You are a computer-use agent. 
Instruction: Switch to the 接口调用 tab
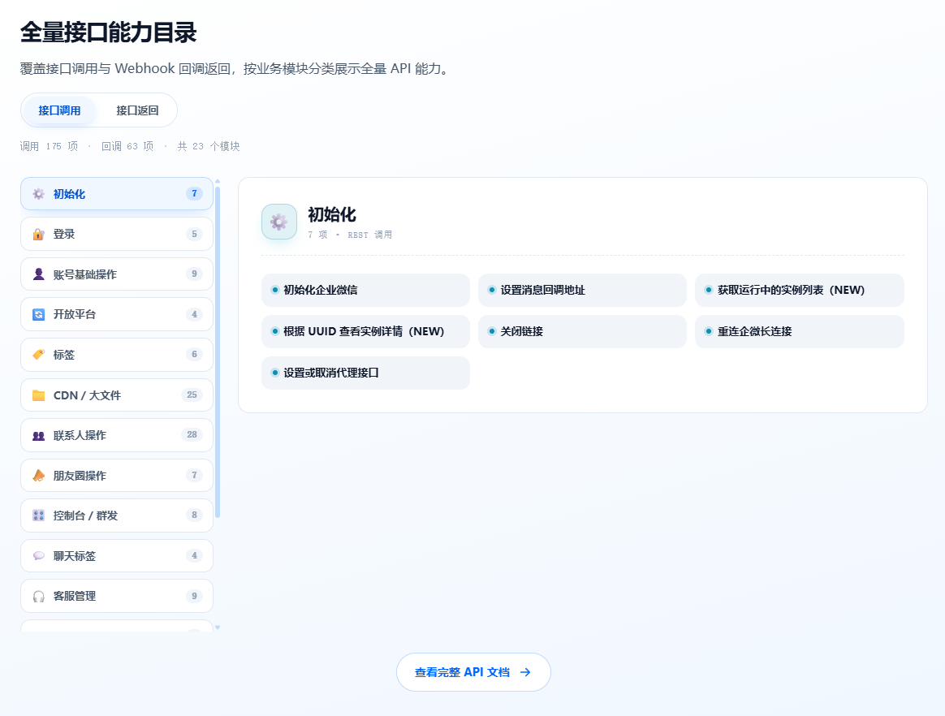click(59, 110)
